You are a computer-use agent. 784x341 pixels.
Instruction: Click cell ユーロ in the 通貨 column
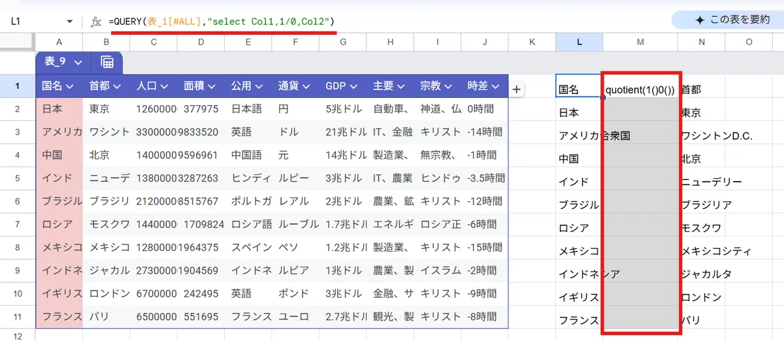click(295, 317)
